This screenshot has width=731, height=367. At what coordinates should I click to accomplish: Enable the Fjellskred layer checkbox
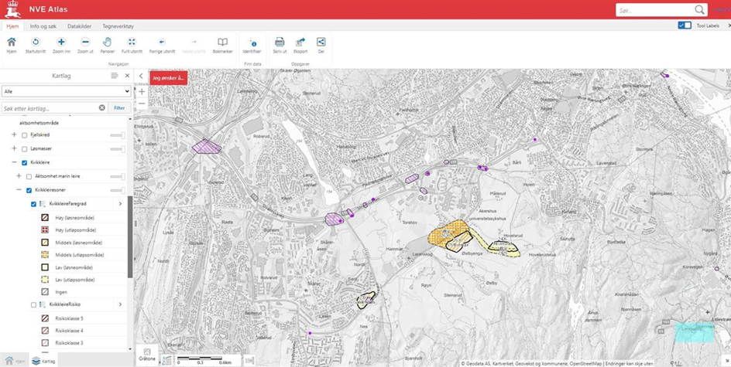pos(25,135)
